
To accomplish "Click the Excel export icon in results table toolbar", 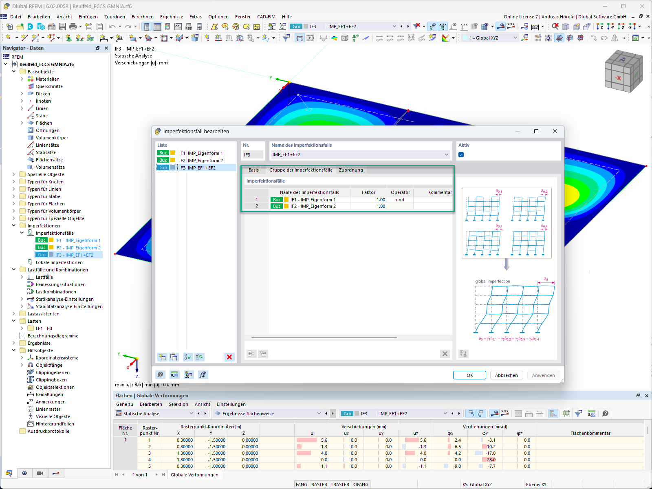I will coord(566,414).
